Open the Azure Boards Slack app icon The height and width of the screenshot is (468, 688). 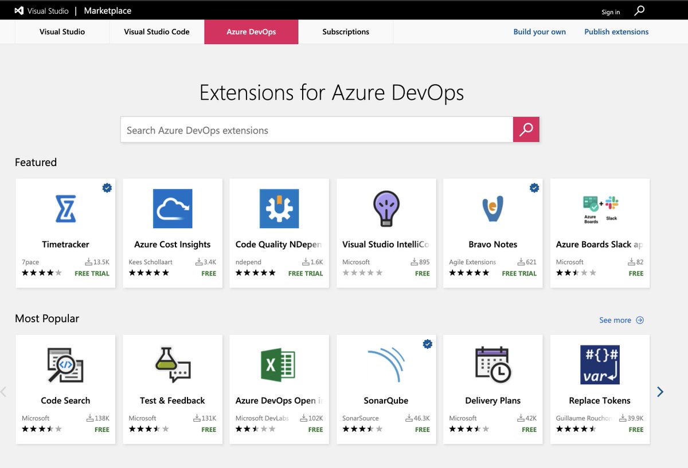tap(600, 209)
